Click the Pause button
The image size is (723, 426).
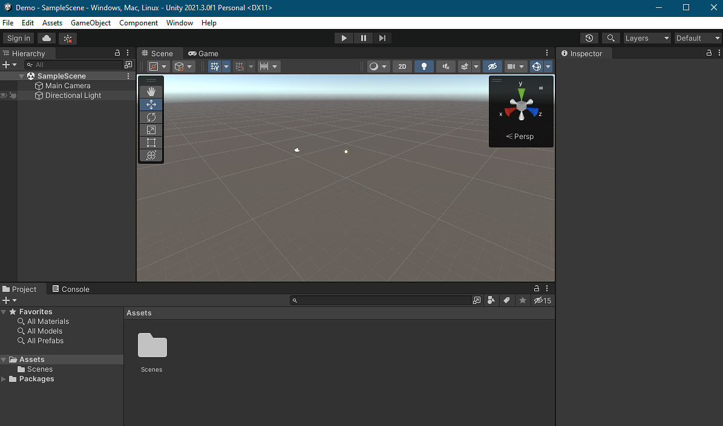(364, 38)
